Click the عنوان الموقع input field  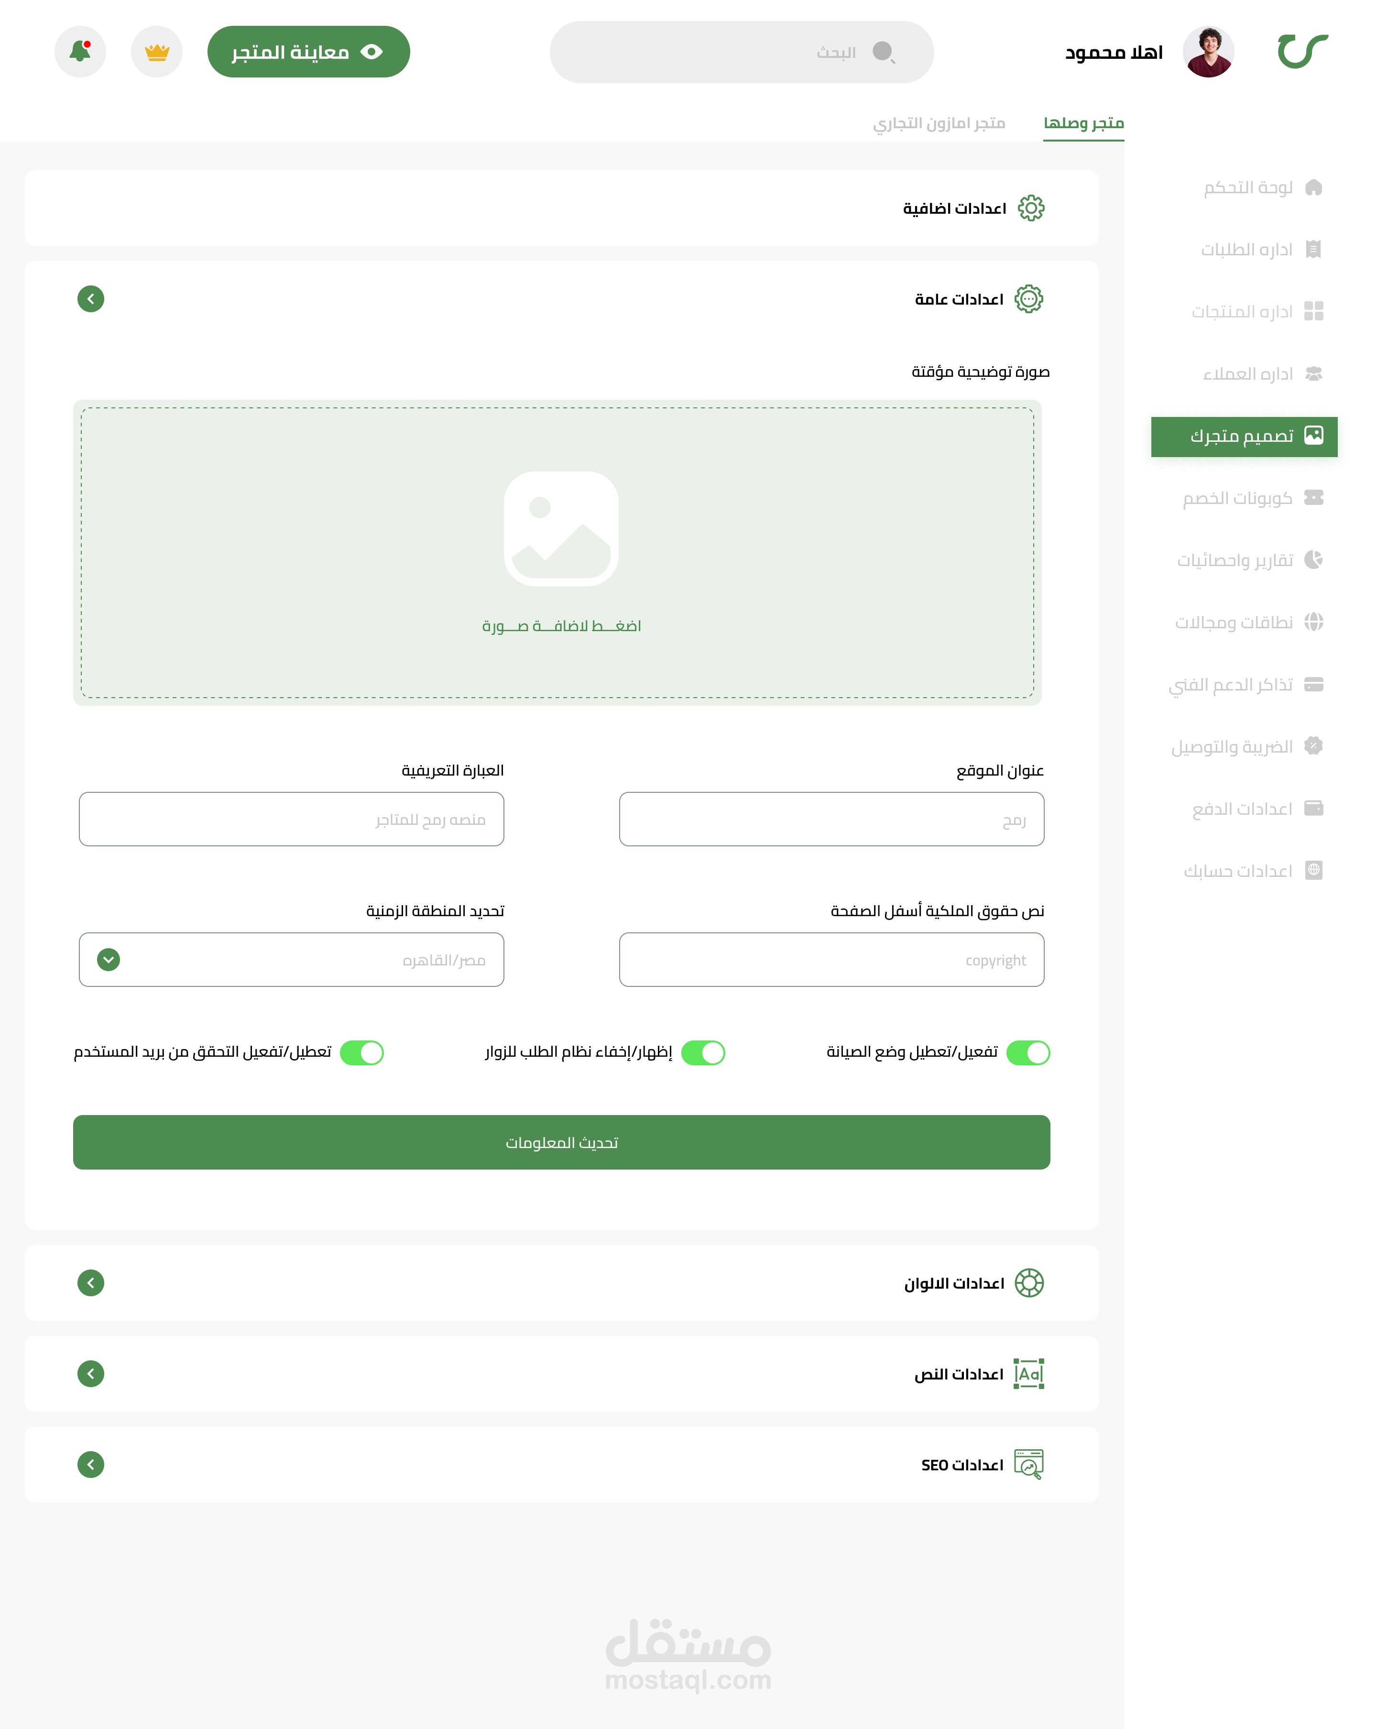(831, 819)
